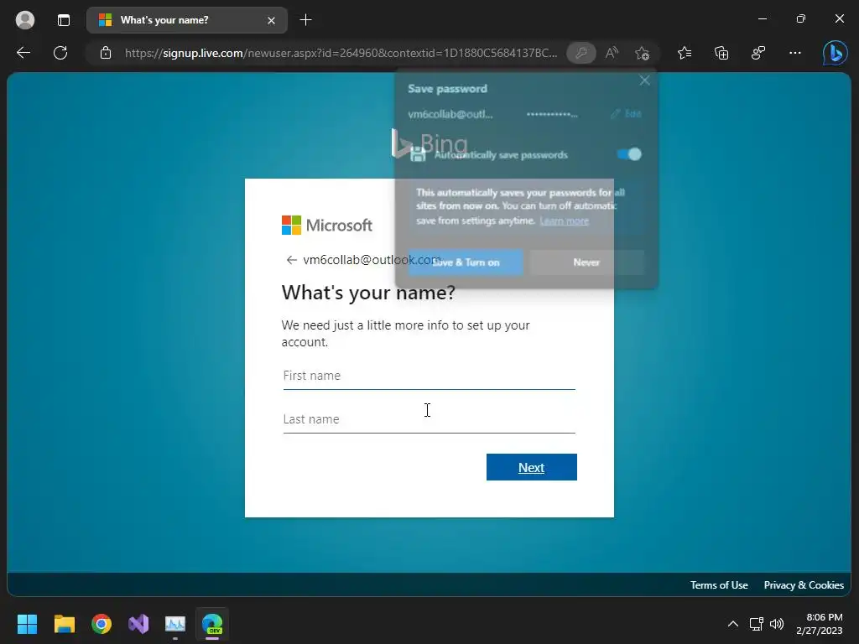This screenshot has width=859, height=644.
Task: Select the "What's your name?" browser tab
Action: click(187, 20)
